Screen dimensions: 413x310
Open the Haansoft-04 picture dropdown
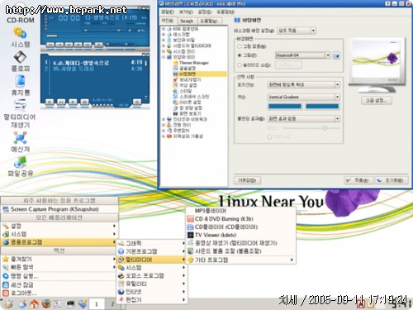pyautogui.click(x=302, y=55)
